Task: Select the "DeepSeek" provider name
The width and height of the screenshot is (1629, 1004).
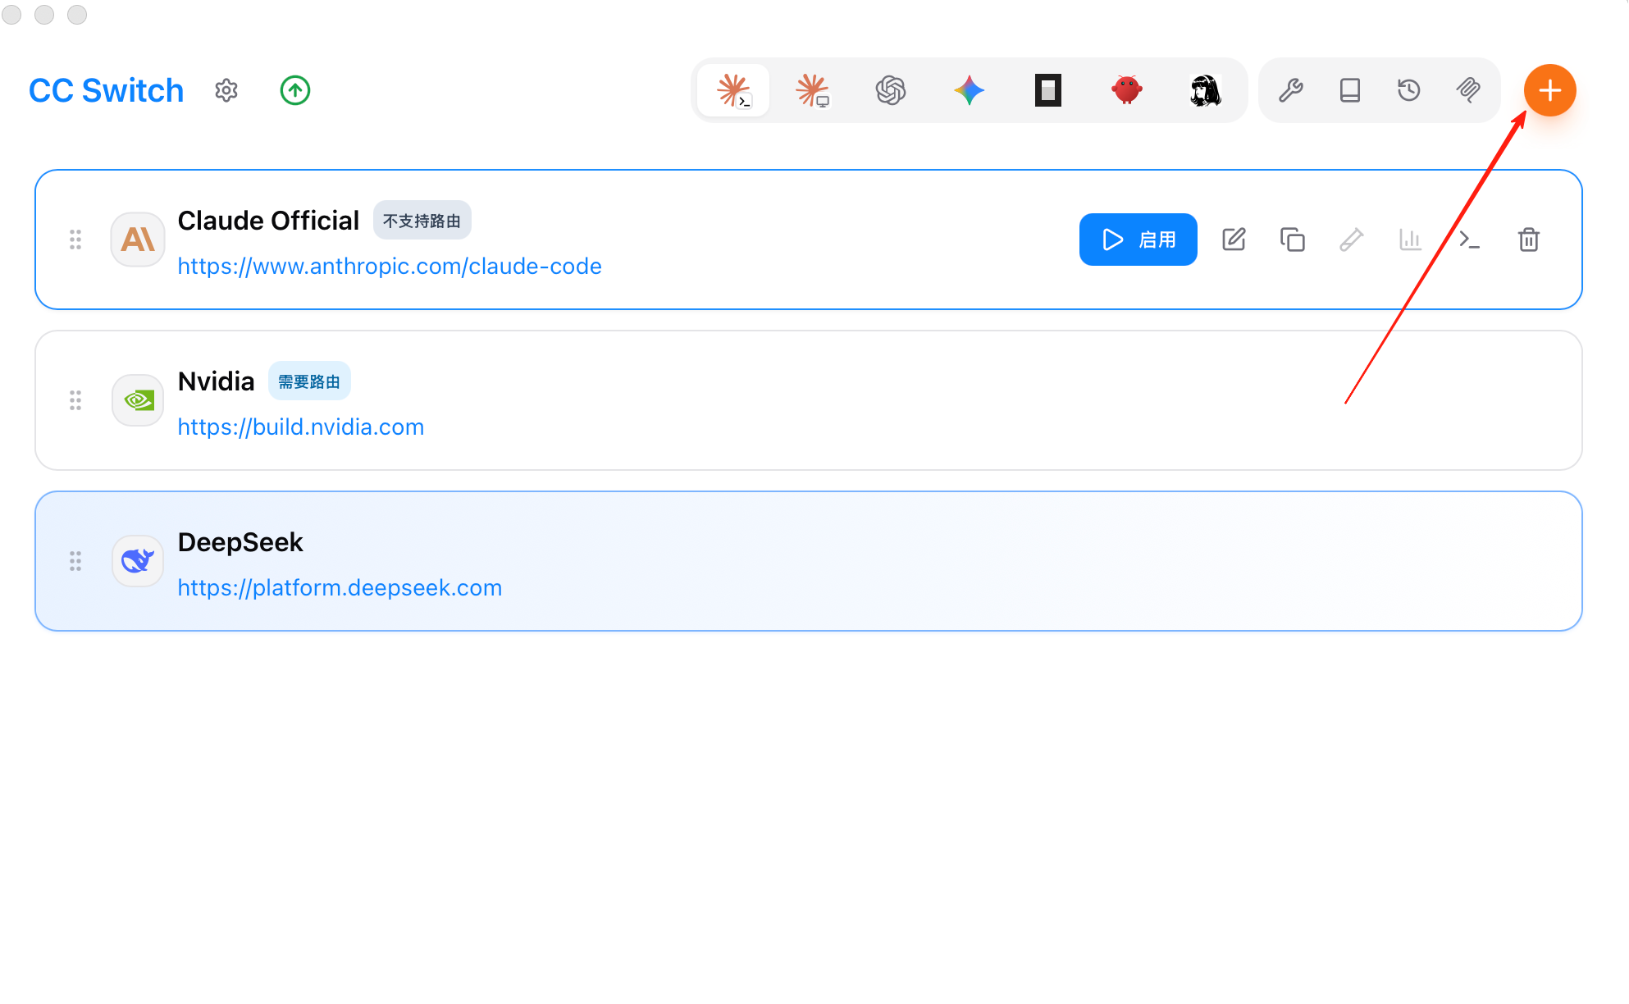Action: coord(240,541)
